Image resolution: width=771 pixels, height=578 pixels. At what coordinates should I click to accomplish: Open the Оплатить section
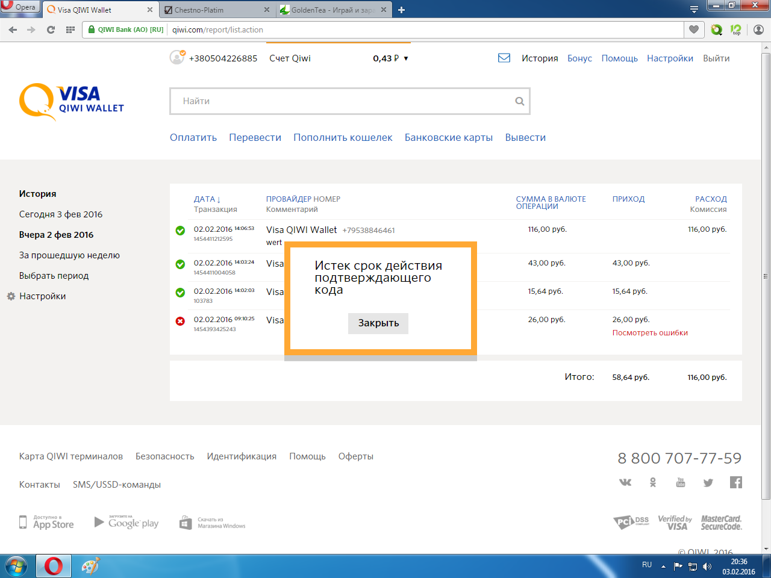point(193,138)
